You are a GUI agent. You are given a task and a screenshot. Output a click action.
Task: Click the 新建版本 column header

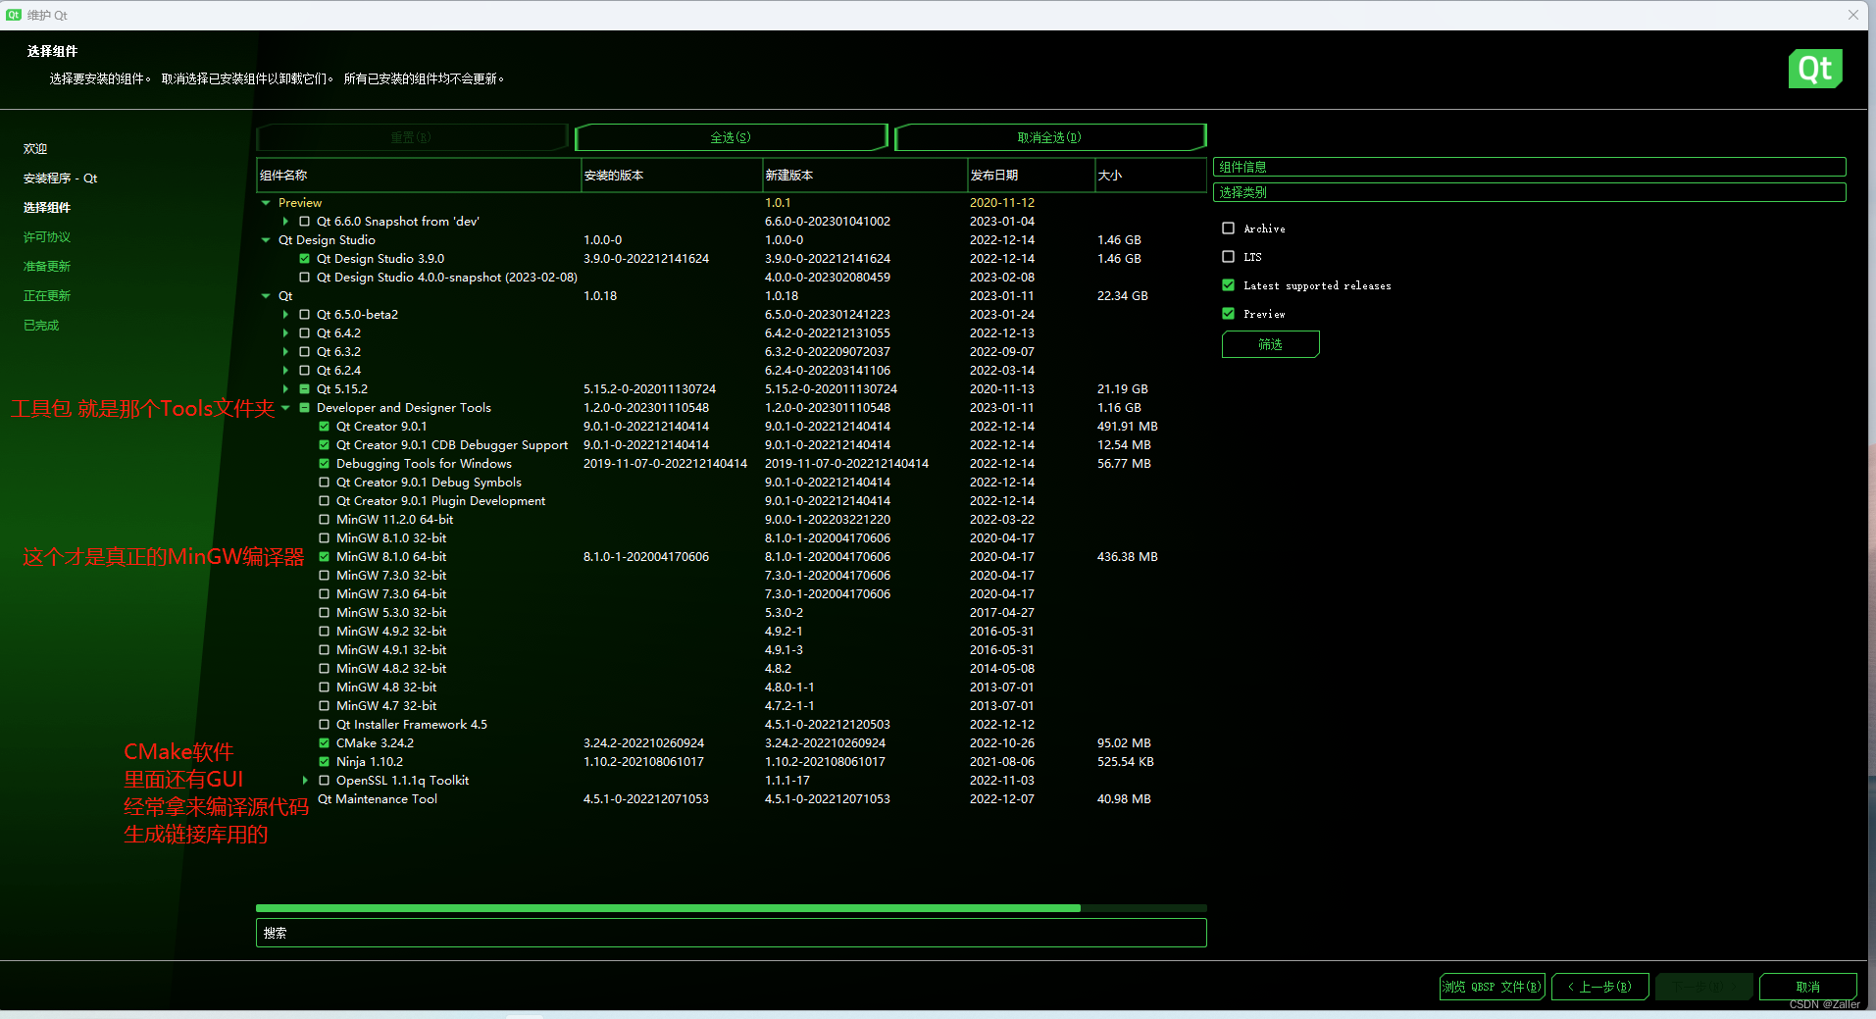(x=865, y=176)
